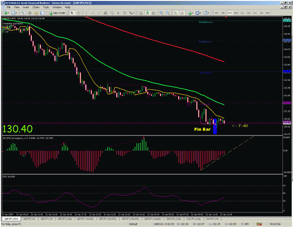
Task: Switch to M30 timeframe
Action: [x=236, y=13]
